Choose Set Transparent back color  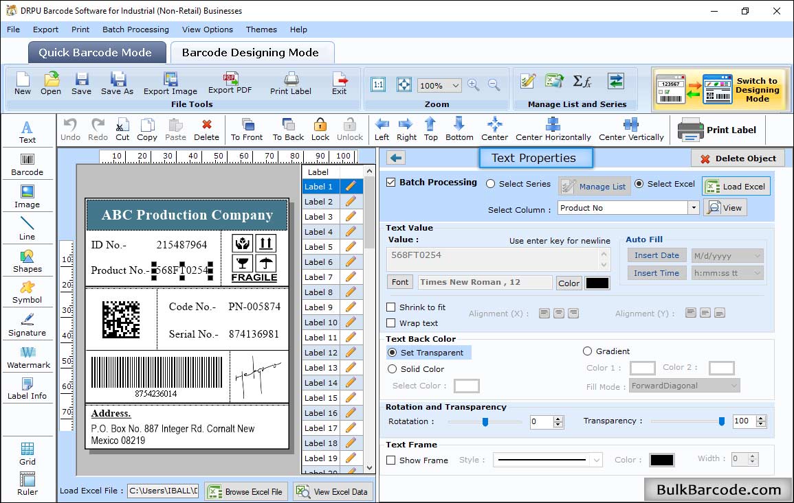coord(392,352)
